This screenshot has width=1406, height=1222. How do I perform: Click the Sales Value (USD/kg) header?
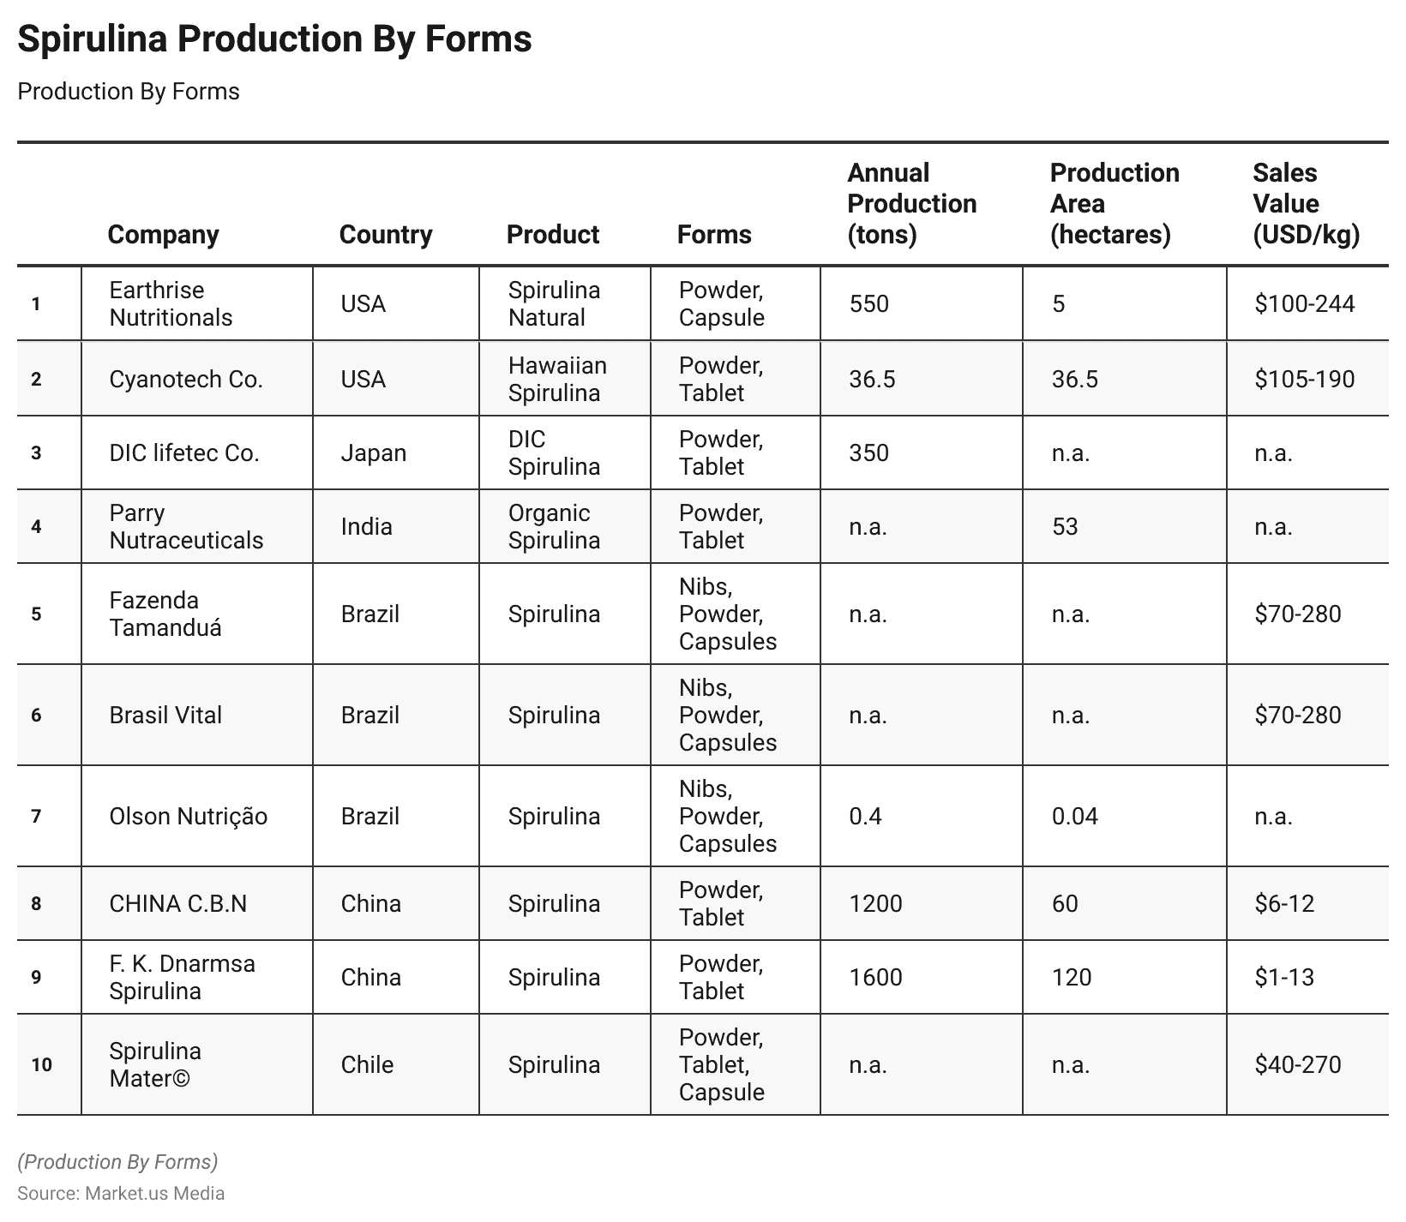click(1306, 204)
